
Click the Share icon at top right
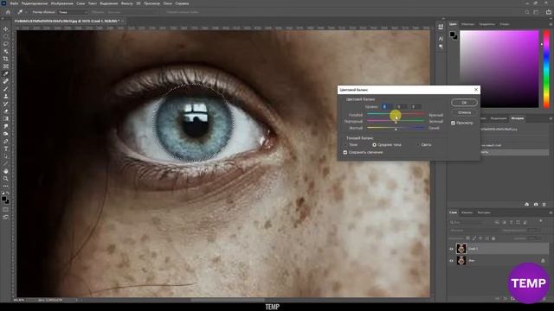548,12
